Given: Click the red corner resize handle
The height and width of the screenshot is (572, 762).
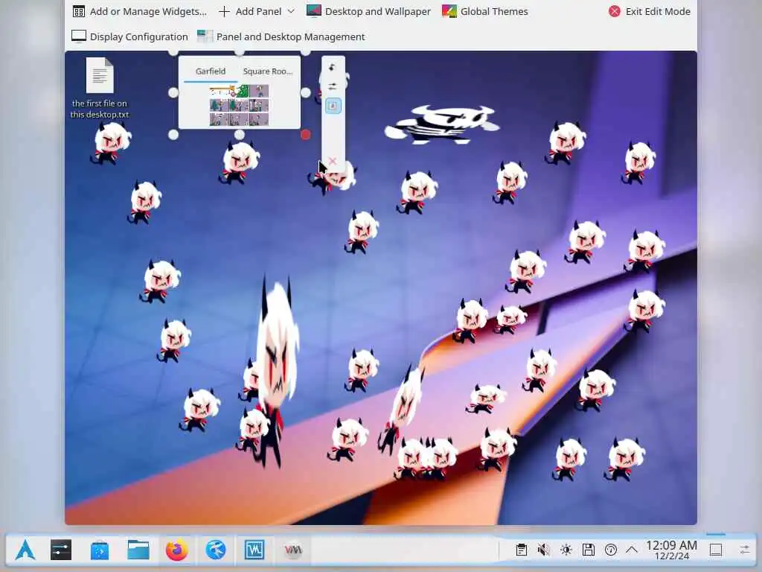Looking at the screenshot, I should coord(305,135).
